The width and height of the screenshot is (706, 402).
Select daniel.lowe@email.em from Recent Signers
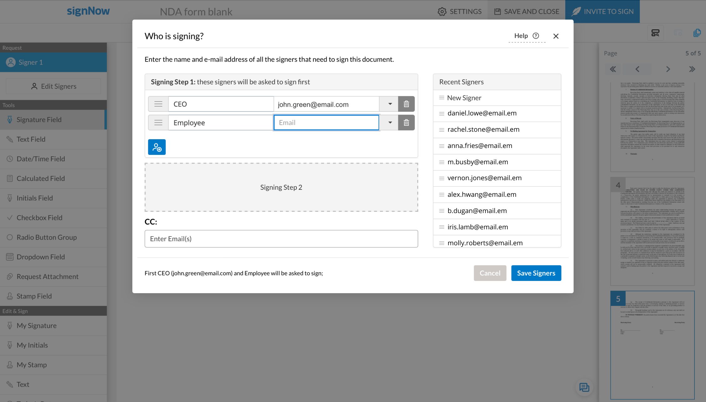click(x=482, y=113)
